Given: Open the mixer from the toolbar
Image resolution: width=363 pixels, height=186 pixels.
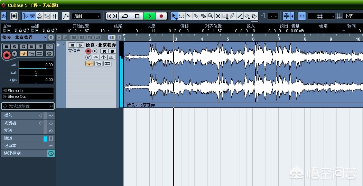Looking at the screenshot, I should pyautogui.click(x=54, y=16).
